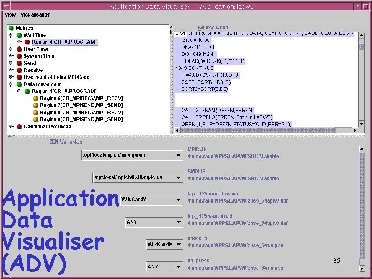
Task: Click the window menu button in title bar
Action: [x=7, y=6]
